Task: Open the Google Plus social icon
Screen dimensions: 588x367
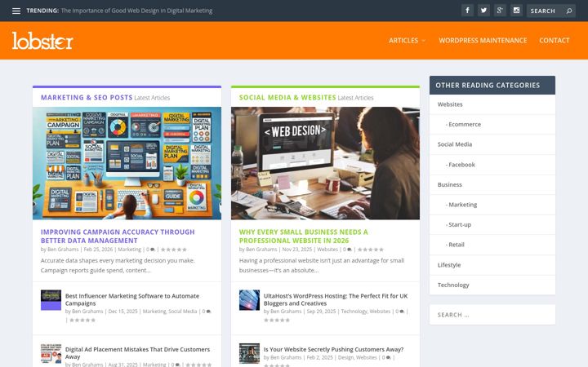Action: coord(500,11)
